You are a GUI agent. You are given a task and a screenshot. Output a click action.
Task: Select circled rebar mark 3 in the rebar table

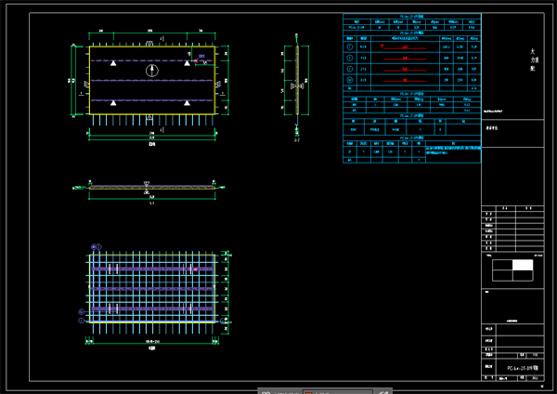tap(350, 69)
